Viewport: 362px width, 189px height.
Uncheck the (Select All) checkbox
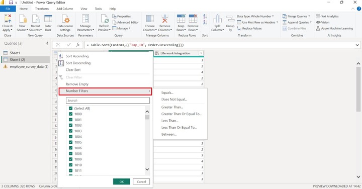click(71, 108)
